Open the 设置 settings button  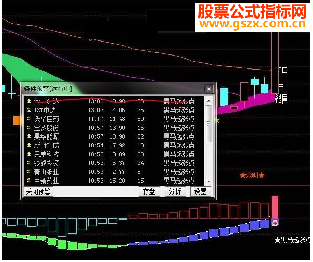(x=201, y=192)
